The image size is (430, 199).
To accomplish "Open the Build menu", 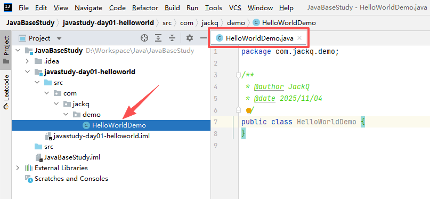I will [x=172, y=8].
